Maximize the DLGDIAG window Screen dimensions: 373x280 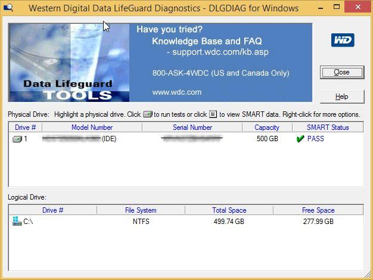click(x=337, y=7)
